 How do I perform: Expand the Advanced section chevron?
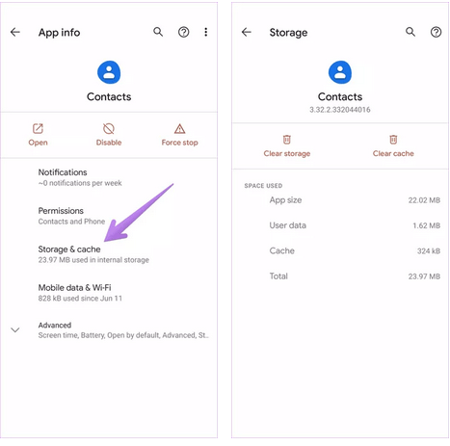tap(15, 330)
